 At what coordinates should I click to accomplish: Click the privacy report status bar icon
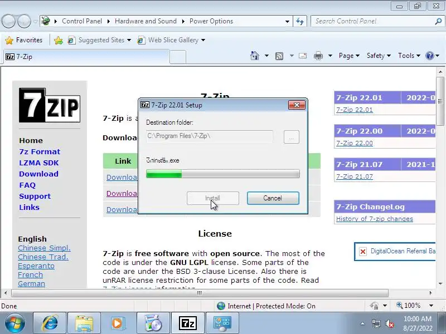point(374,306)
